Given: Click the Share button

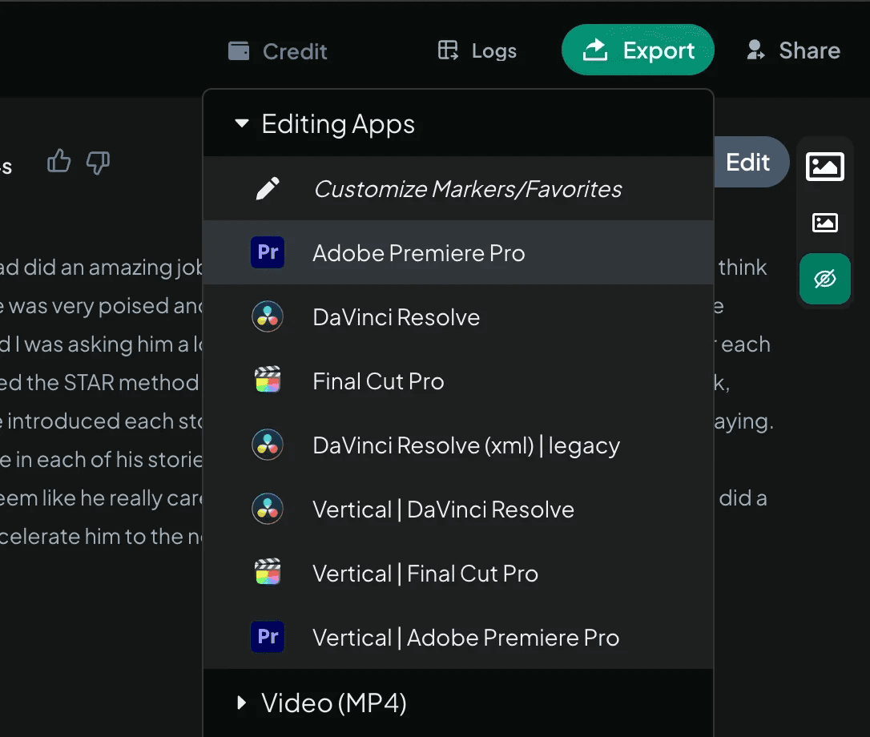Looking at the screenshot, I should (x=793, y=50).
